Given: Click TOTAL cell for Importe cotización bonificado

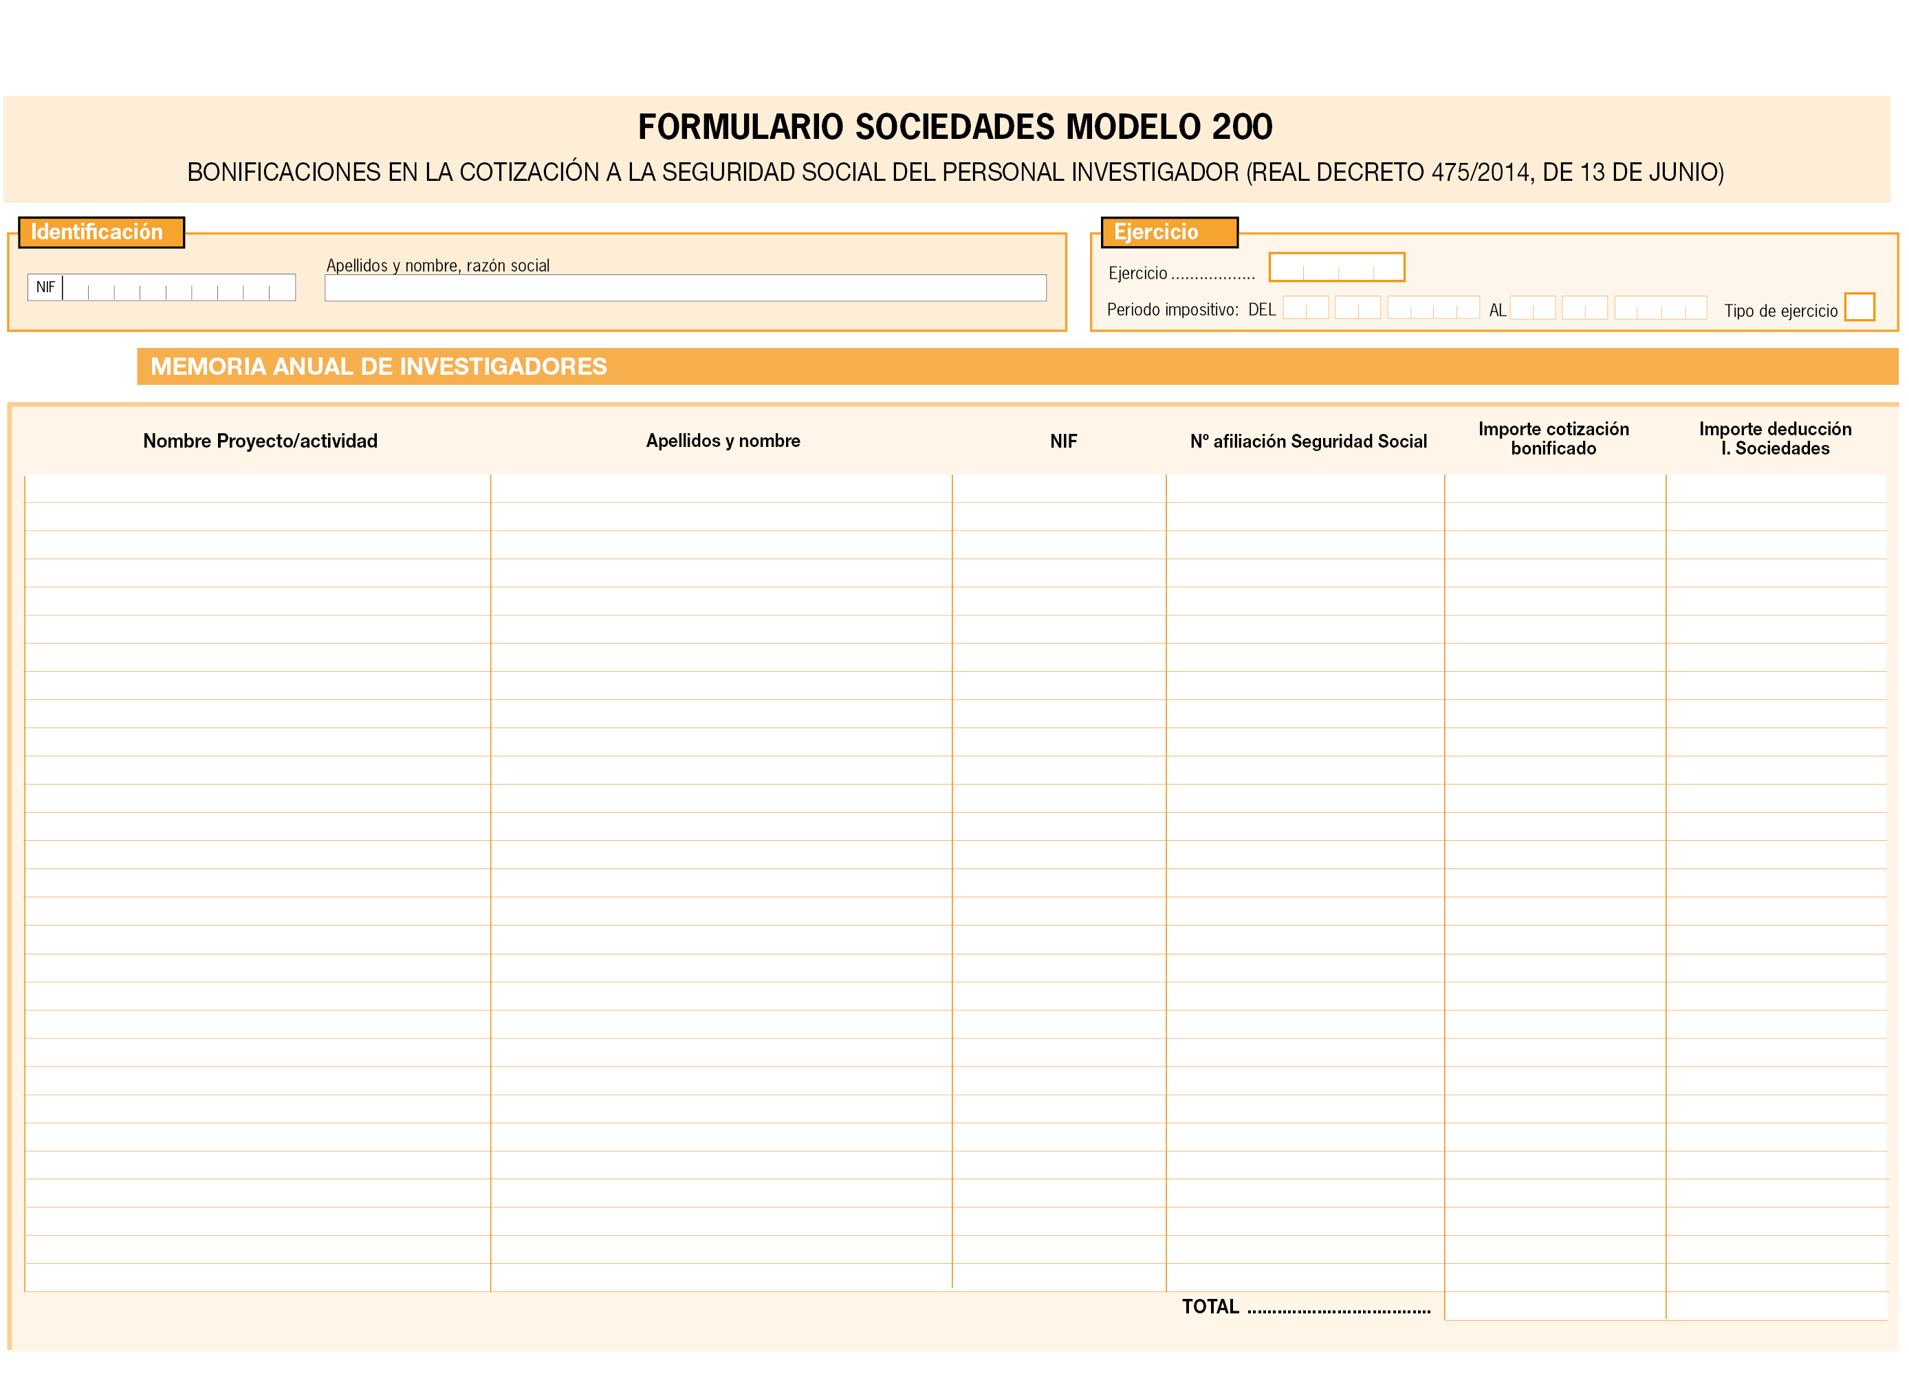Looking at the screenshot, I should tap(1555, 1306).
